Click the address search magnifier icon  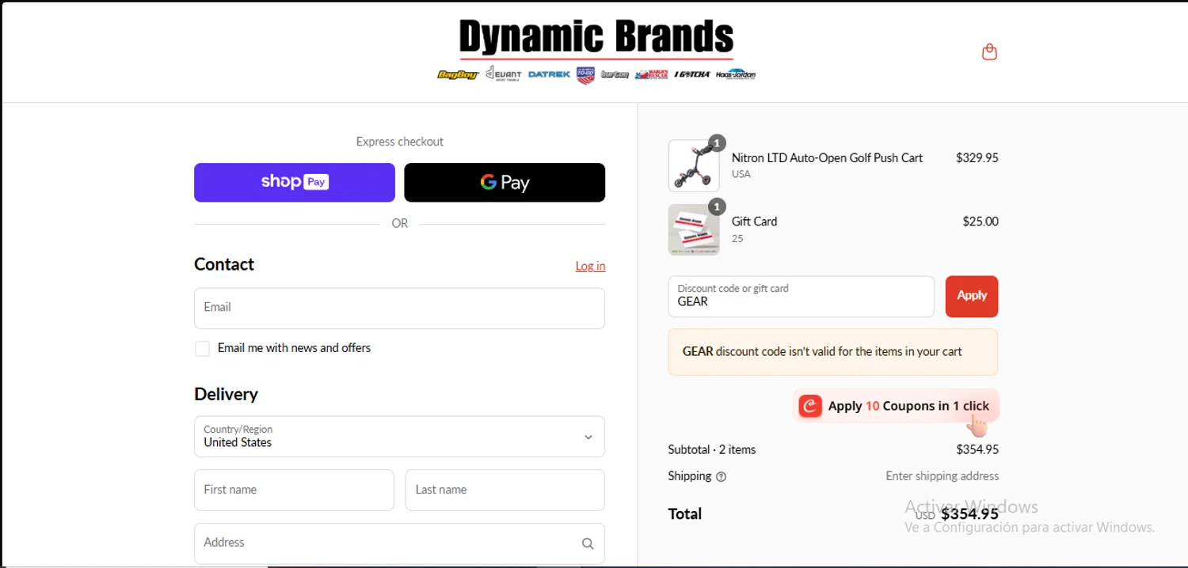pyautogui.click(x=588, y=543)
